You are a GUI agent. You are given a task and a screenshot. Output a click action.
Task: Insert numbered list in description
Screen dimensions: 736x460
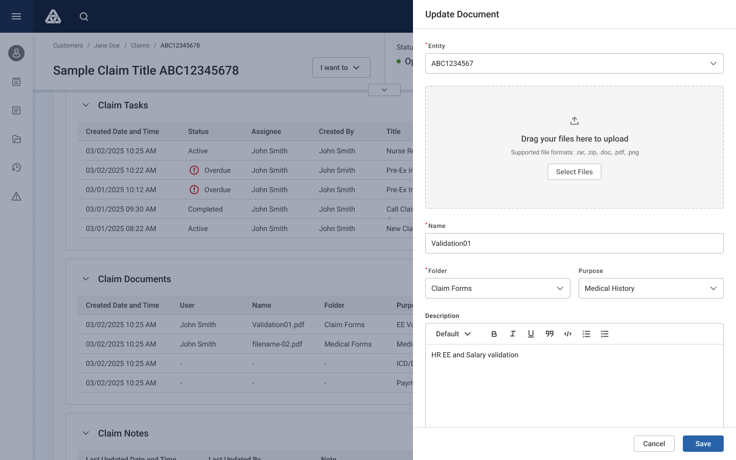click(586, 334)
